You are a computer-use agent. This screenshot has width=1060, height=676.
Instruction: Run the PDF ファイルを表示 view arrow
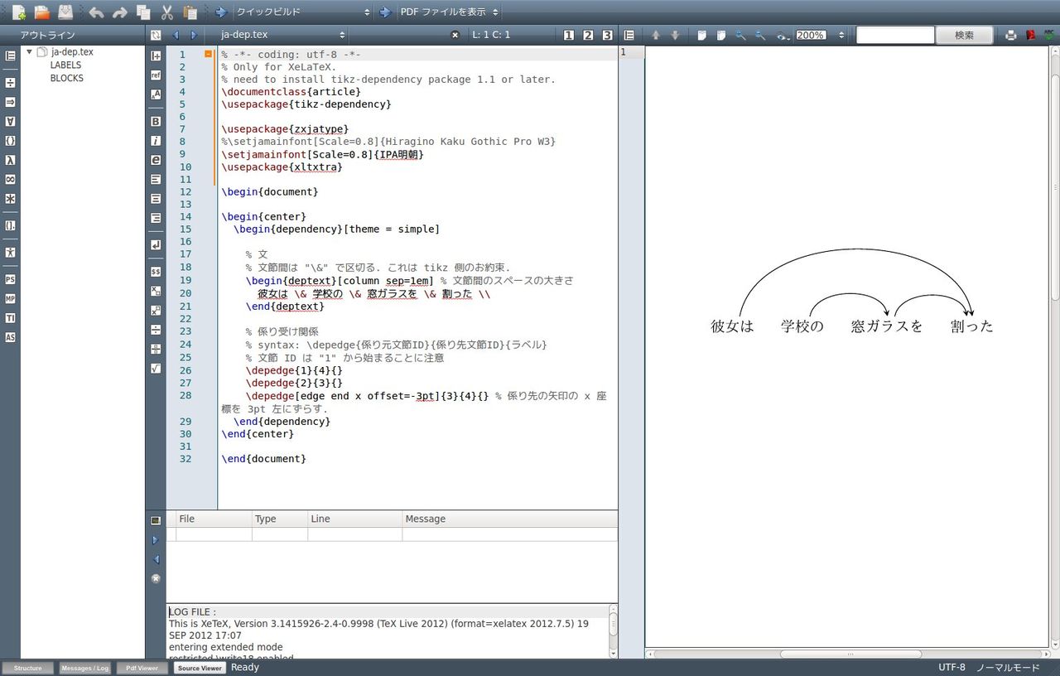(384, 12)
